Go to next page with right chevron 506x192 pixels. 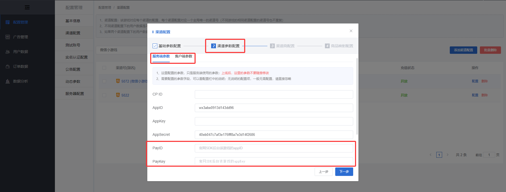coord(447,155)
